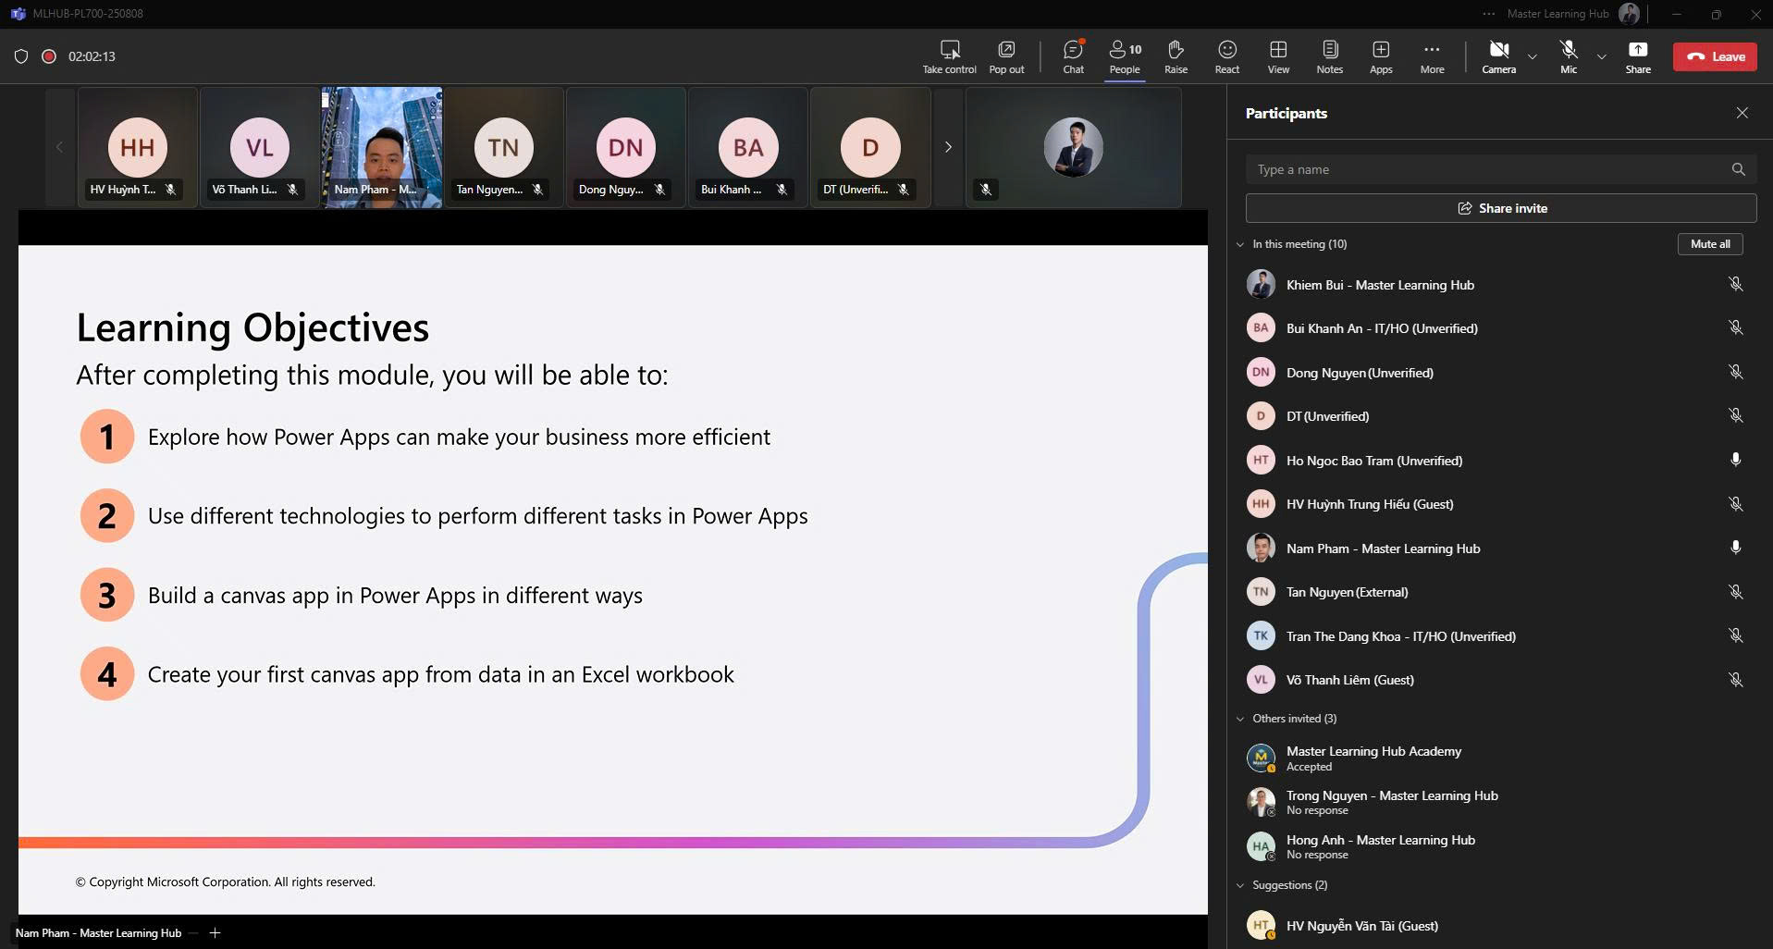Click your own self-view video tile
1773x949 pixels.
coord(1073,147)
